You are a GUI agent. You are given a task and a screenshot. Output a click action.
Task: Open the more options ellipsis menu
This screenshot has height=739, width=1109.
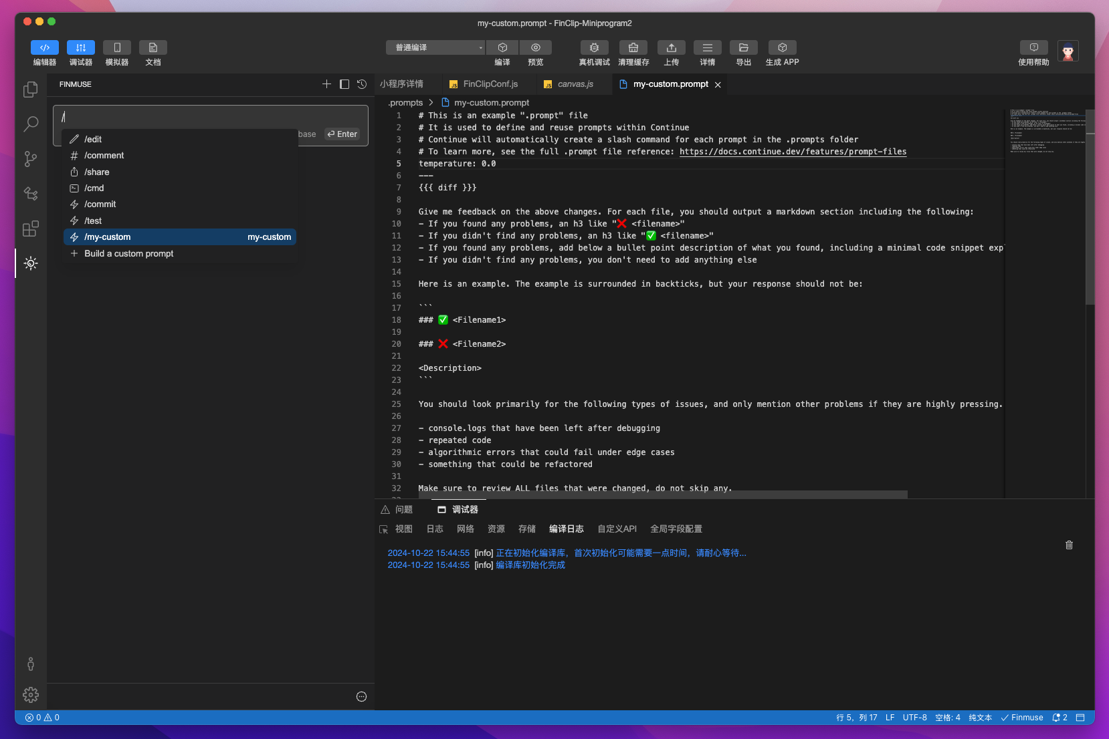point(361,697)
